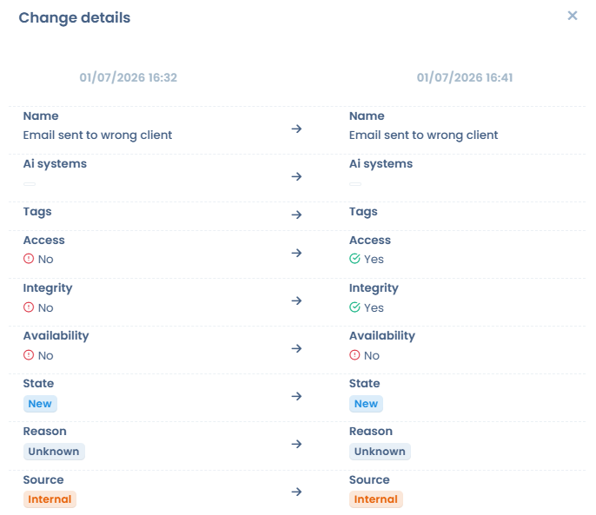Click the red alert icon under left Integrity

[29, 307]
